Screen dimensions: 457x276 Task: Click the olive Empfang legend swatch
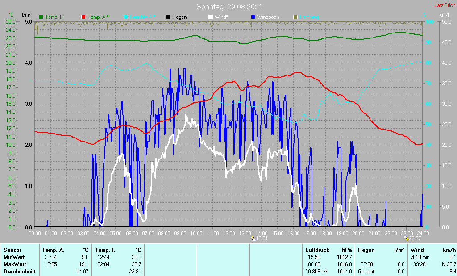(295, 17)
